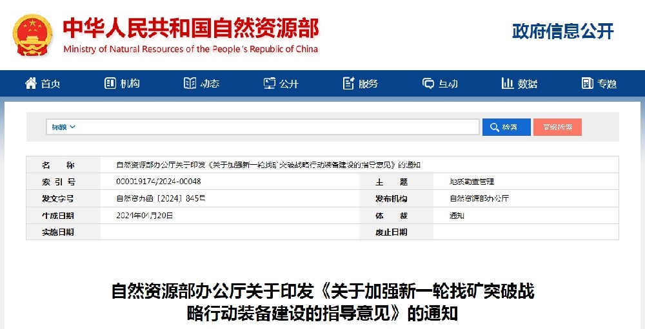
Task: Click the 中华人民共和国自然资源部 site title
Action: point(191,28)
